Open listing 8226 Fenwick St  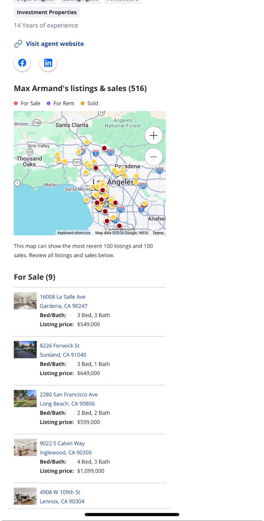[x=60, y=346]
